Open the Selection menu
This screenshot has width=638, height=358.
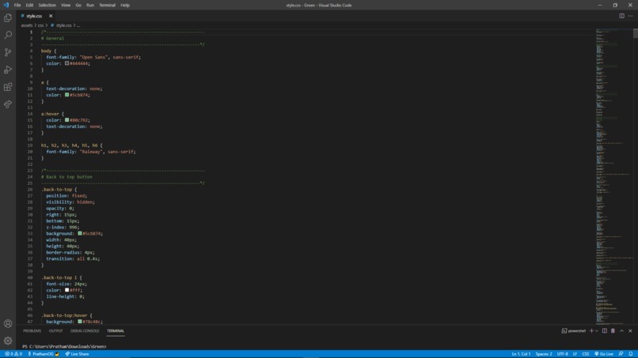[x=47, y=6]
